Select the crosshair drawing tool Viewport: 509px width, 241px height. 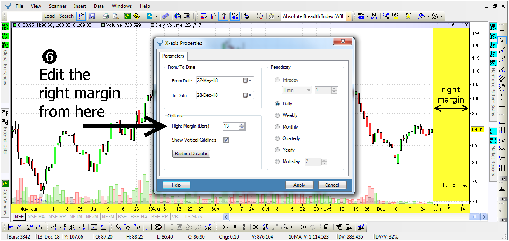click(502, 31)
